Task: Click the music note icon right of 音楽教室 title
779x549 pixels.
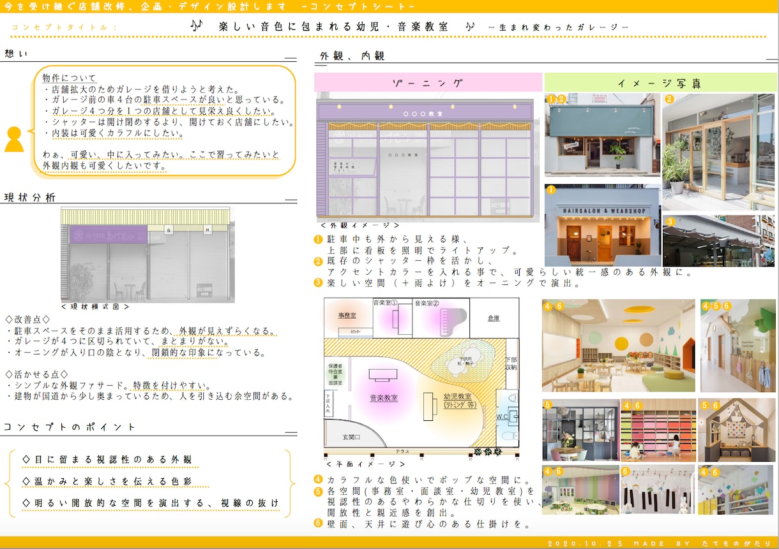Action: [x=471, y=26]
